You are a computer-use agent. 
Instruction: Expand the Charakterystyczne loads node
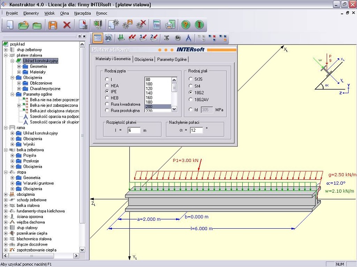click(19, 89)
